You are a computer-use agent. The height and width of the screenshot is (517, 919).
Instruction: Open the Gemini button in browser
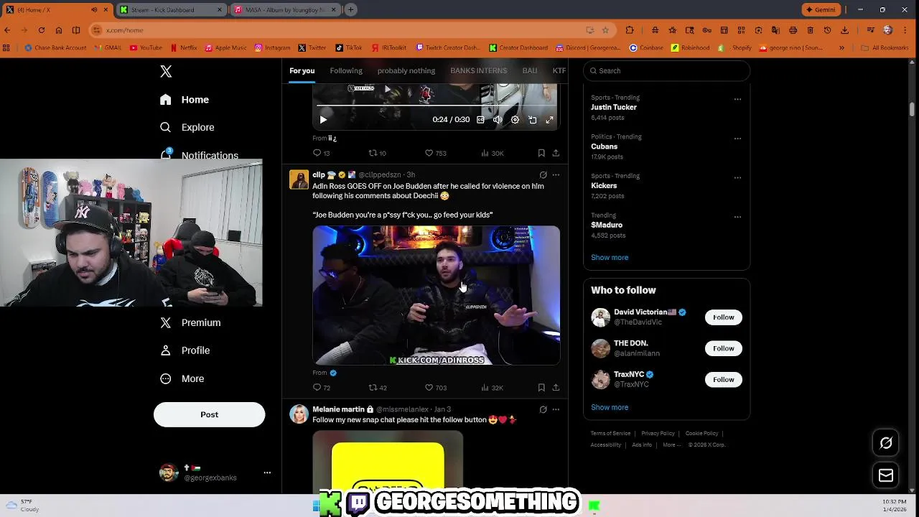(x=821, y=10)
